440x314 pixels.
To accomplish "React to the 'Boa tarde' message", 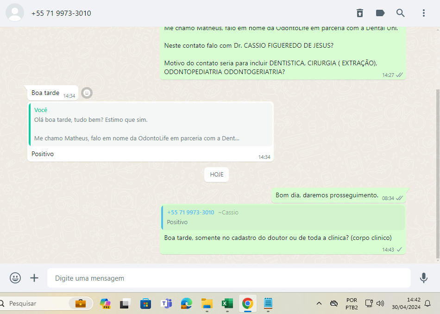I will pos(87,93).
